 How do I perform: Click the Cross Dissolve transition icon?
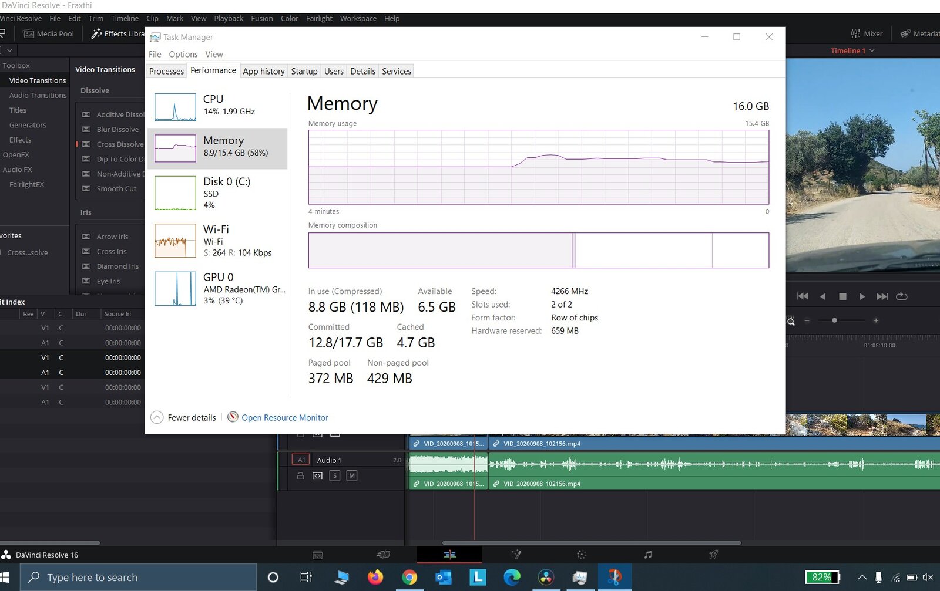tap(86, 144)
